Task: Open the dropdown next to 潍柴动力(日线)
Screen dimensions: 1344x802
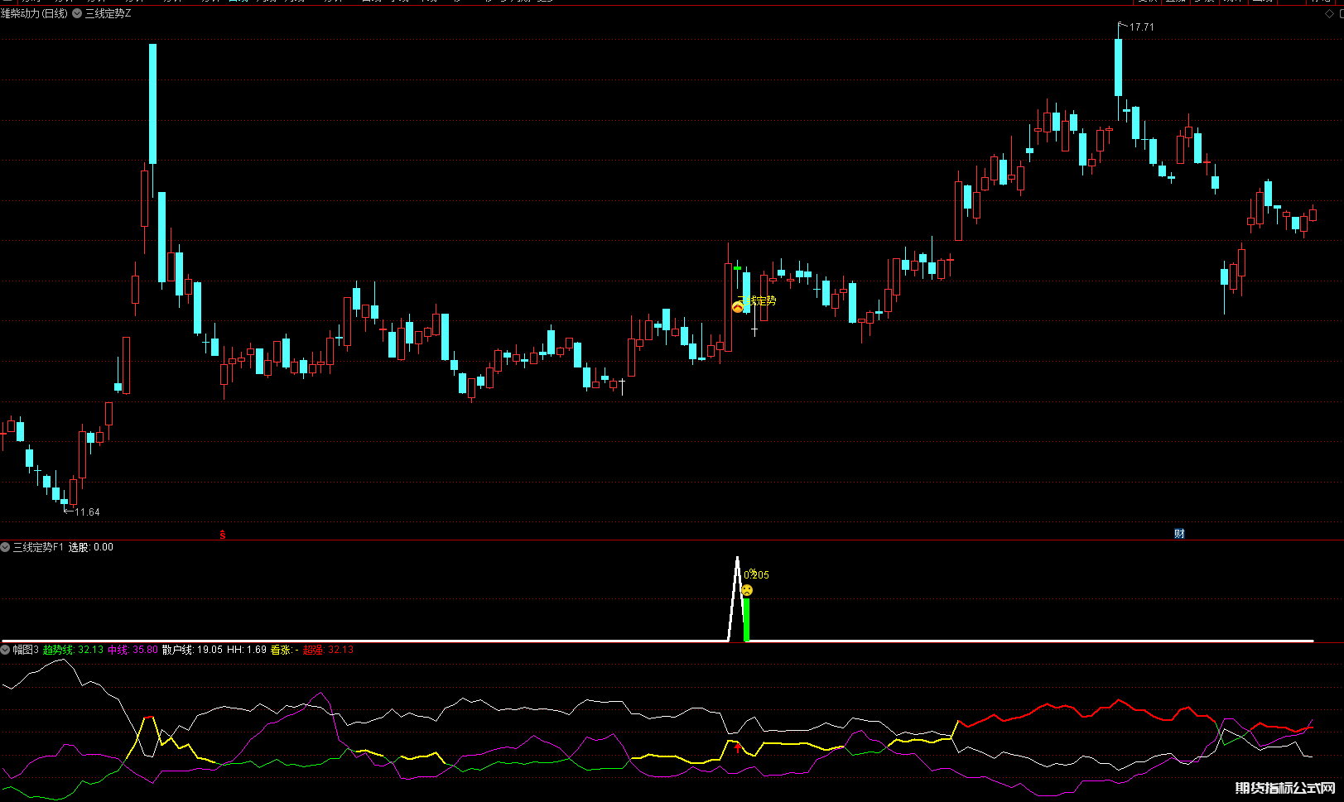Action: click(77, 14)
